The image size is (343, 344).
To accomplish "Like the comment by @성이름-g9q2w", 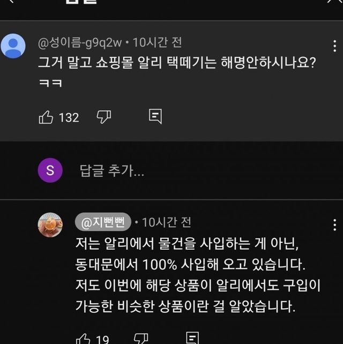I will (x=47, y=117).
